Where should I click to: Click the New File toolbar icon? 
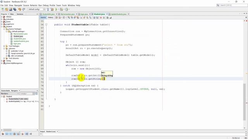tap(3, 9)
